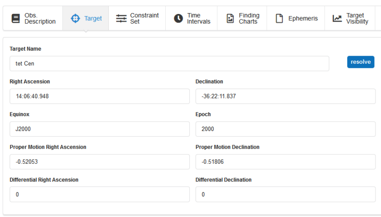Click the crosshair icon on Target tab
The width and height of the screenshot is (381, 217).
click(75, 19)
